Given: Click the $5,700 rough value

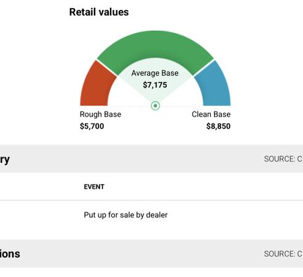Looking at the screenshot, I should tap(92, 126).
